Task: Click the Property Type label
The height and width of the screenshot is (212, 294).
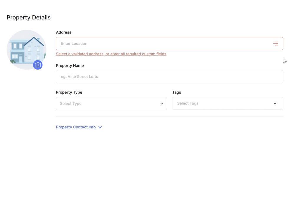Action: [x=69, y=92]
